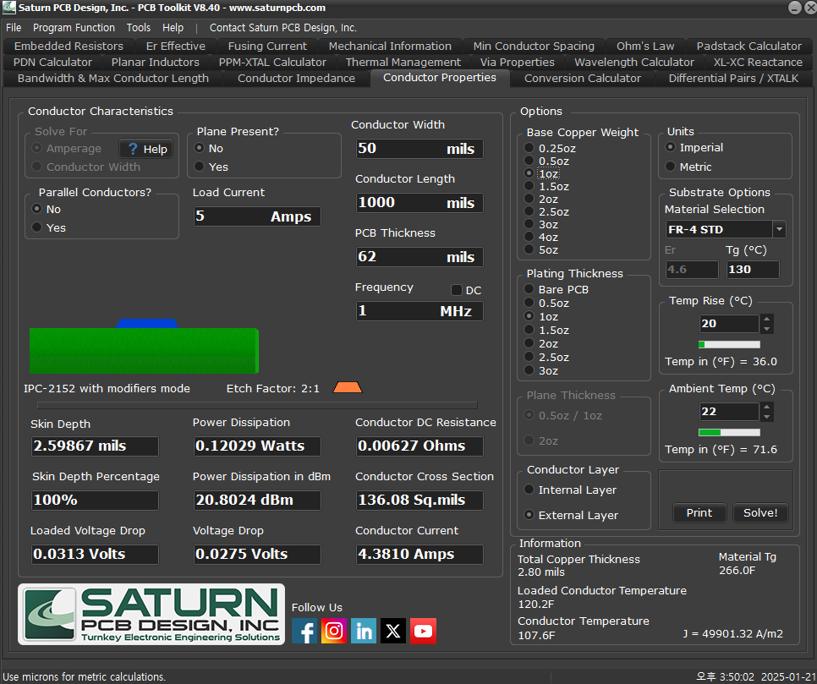Select Imperial units

coord(694,147)
